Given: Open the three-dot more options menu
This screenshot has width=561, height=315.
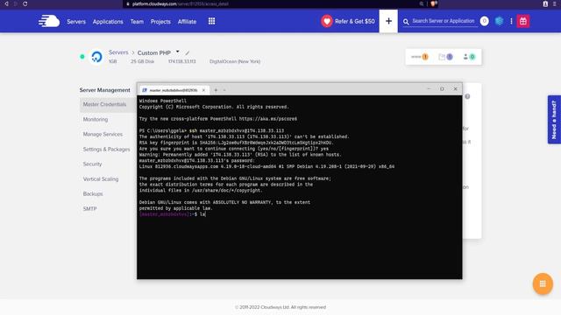Looking at the screenshot, I should [511, 21].
